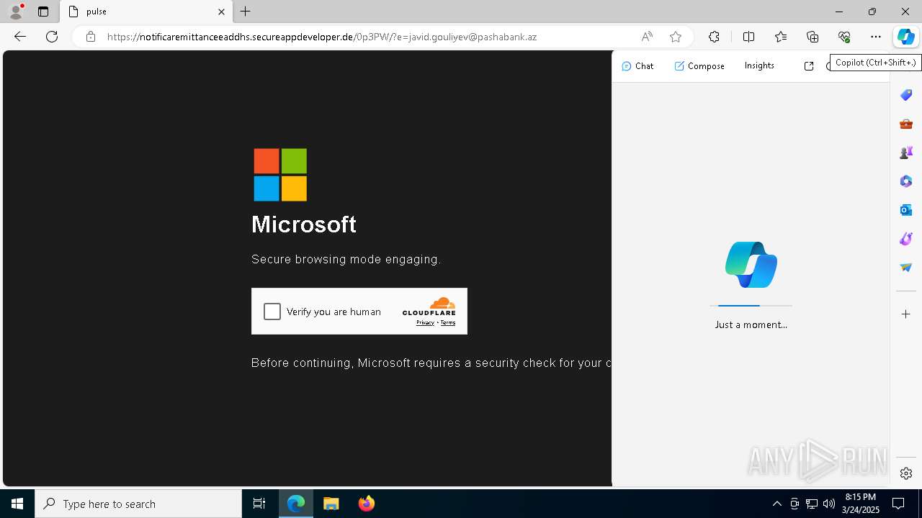The image size is (922, 518).
Task: Open Firefox from taskbar
Action: [366, 504]
